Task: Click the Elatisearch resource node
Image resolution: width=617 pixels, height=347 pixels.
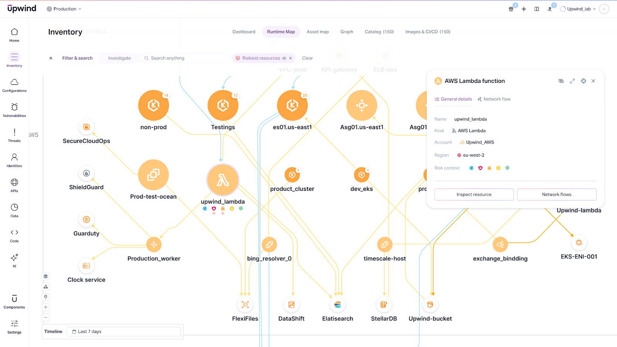Action: coord(337,305)
